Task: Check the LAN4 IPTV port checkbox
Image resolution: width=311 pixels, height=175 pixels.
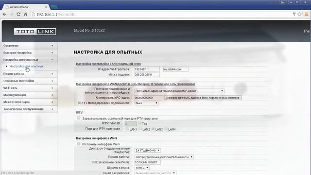Action: pyautogui.click(x=166, y=129)
